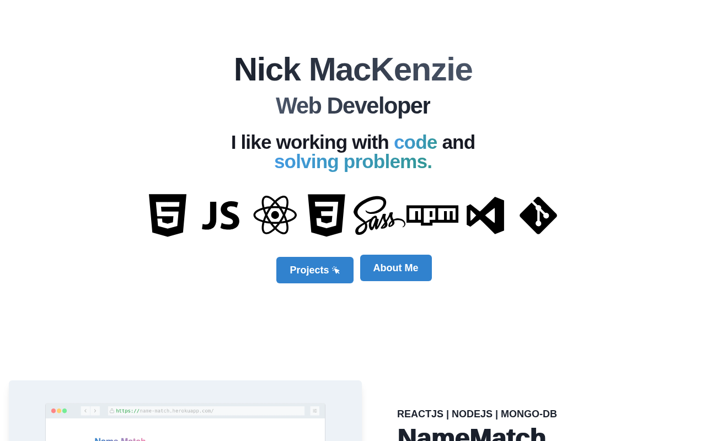Click the Visual Studio Code logo icon
The width and height of the screenshot is (706, 441).
click(x=485, y=216)
